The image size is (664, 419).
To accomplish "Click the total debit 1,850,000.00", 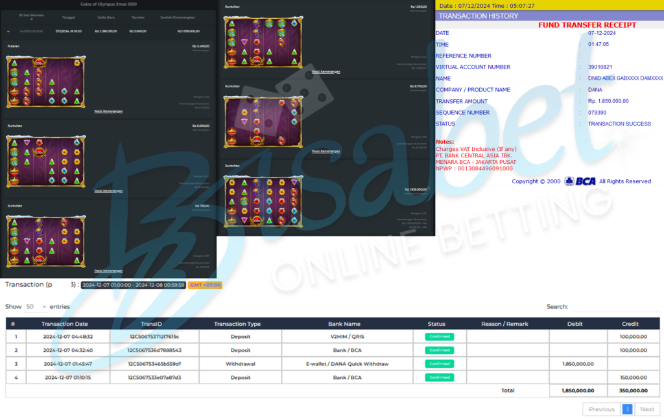I will pyautogui.click(x=578, y=391).
